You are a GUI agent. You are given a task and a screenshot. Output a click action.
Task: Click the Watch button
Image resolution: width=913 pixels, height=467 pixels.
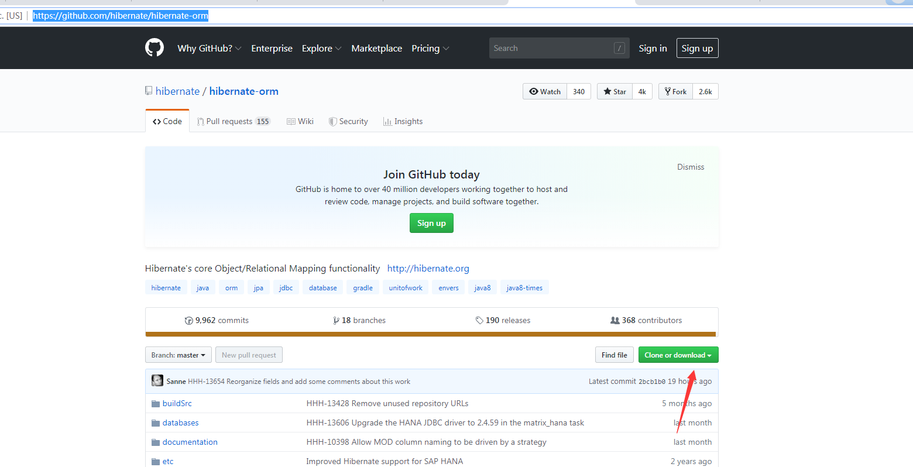pos(545,91)
